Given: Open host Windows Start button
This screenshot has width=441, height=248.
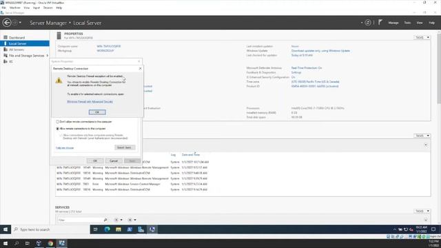Looking at the screenshot, I should click(6, 243).
